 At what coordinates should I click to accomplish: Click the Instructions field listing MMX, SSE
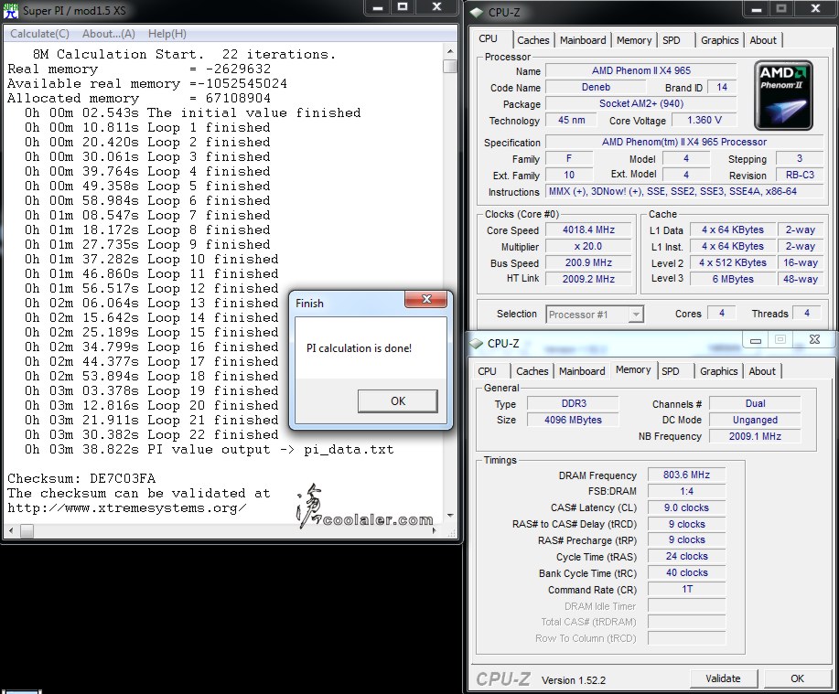(683, 191)
